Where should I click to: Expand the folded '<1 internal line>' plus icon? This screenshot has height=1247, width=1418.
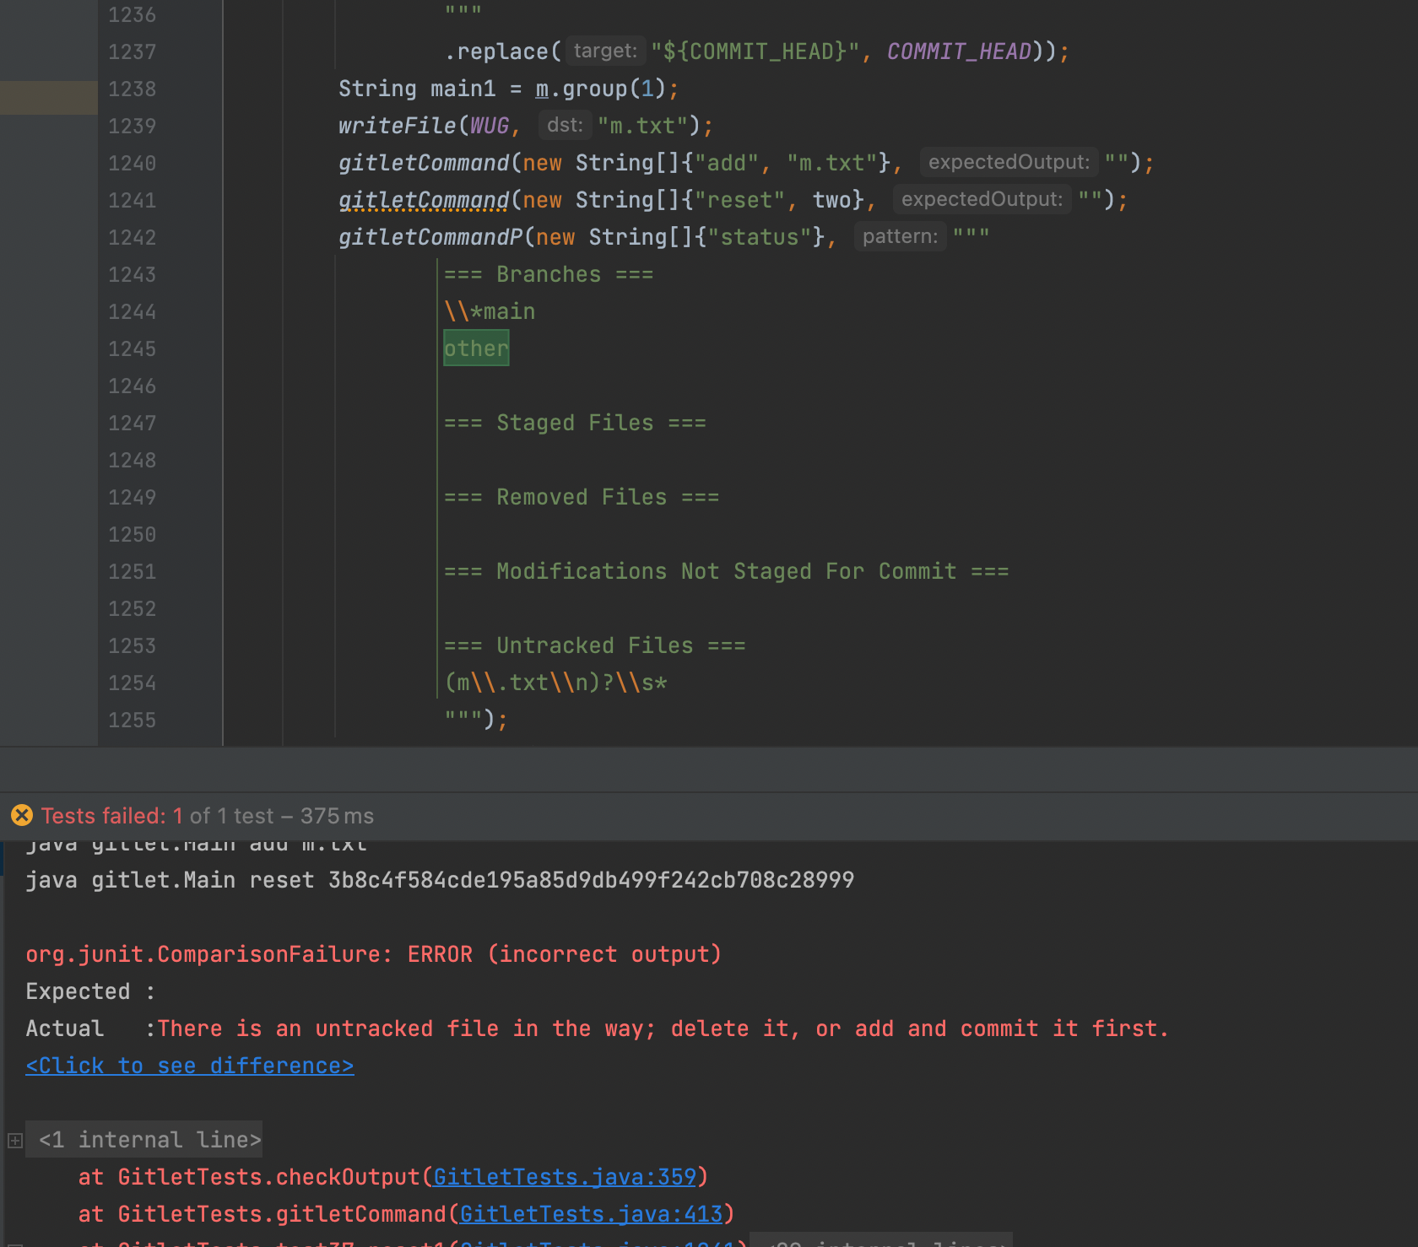(14, 1141)
